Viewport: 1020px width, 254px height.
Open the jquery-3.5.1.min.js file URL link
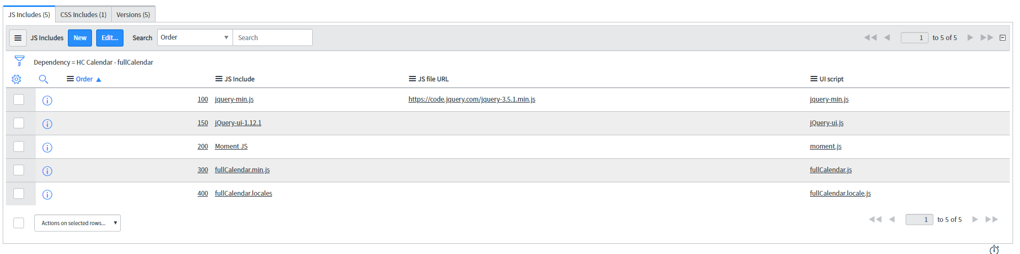pos(472,99)
